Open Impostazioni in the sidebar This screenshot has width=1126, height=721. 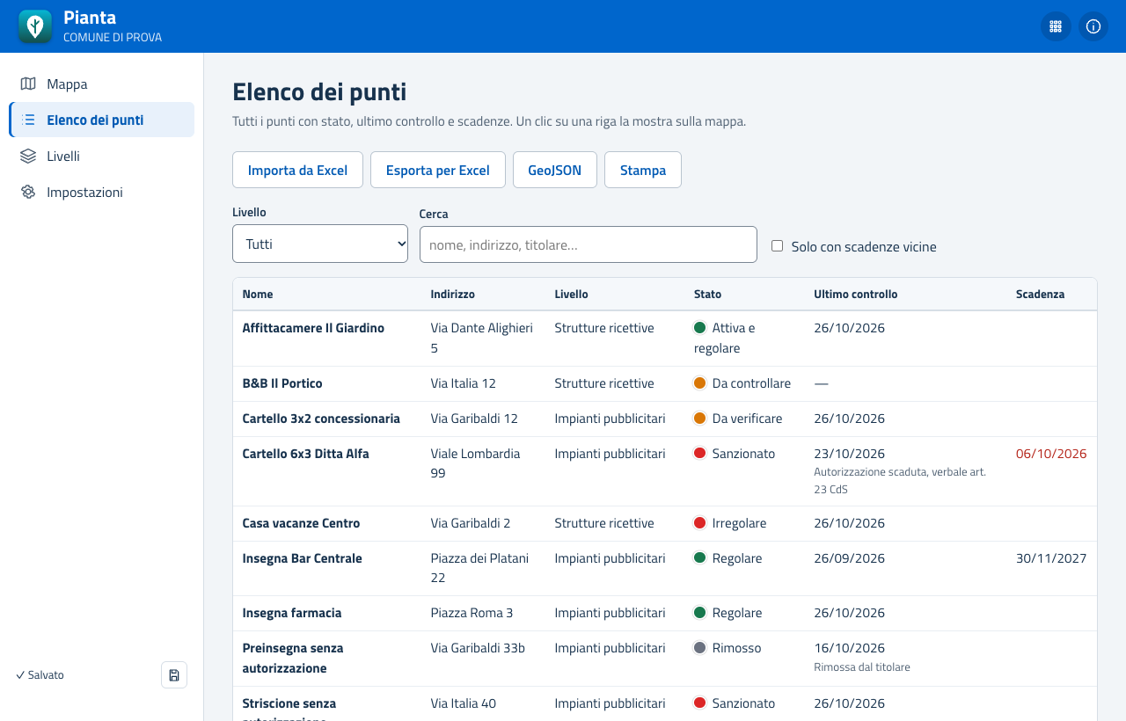102,193
